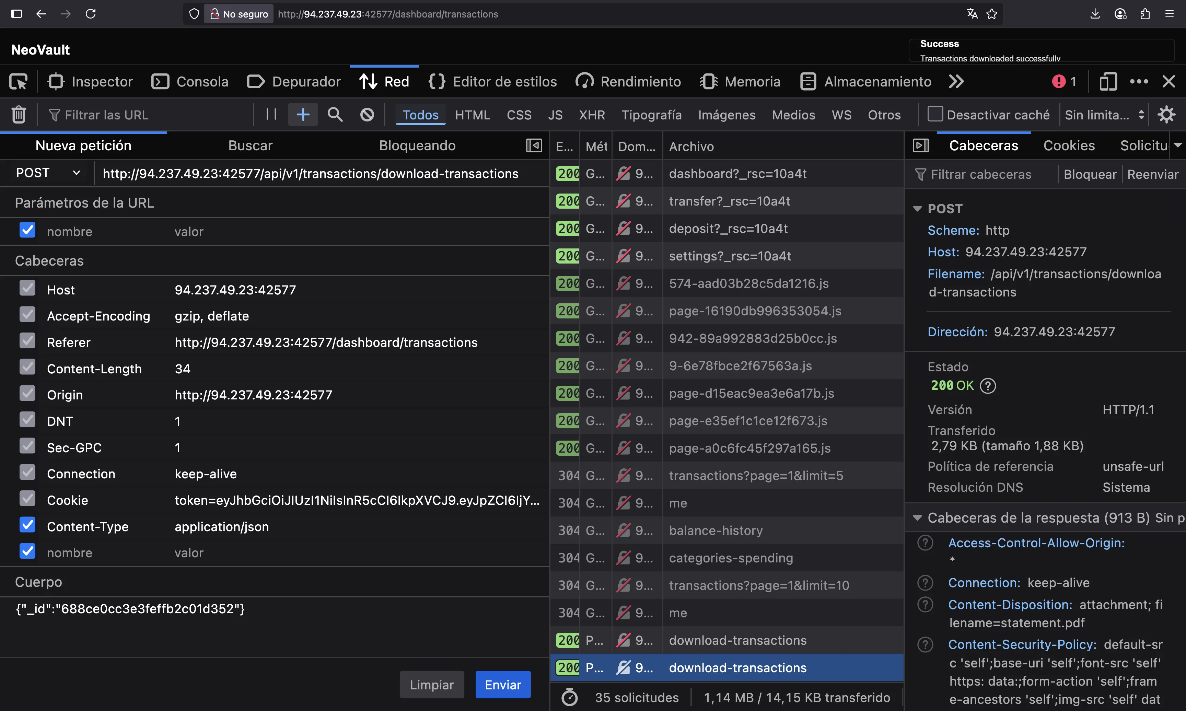Open network search magnifier icon
The width and height of the screenshot is (1186, 711).
coord(335,115)
